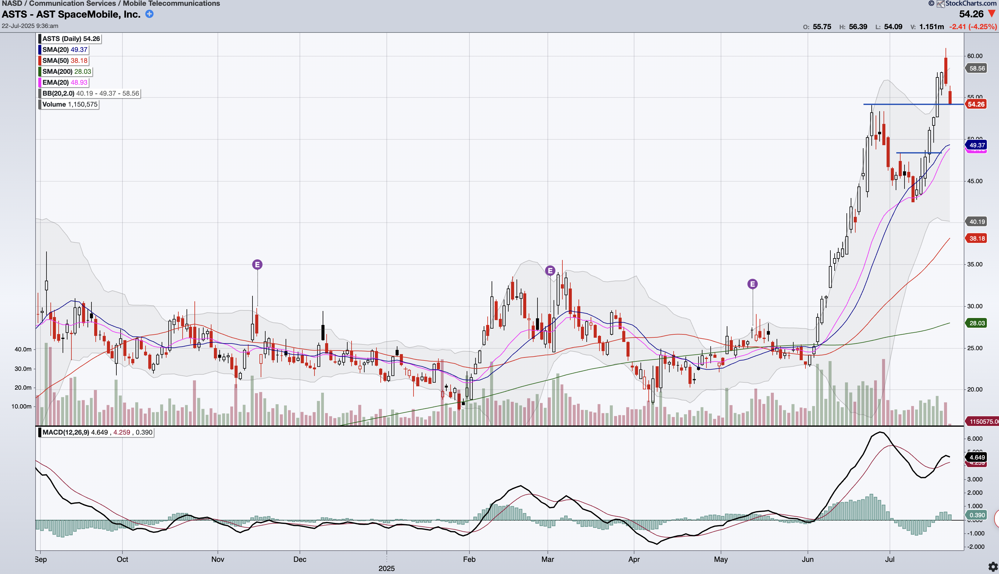Click the red 54.26 current price tag

(x=976, y=104)
